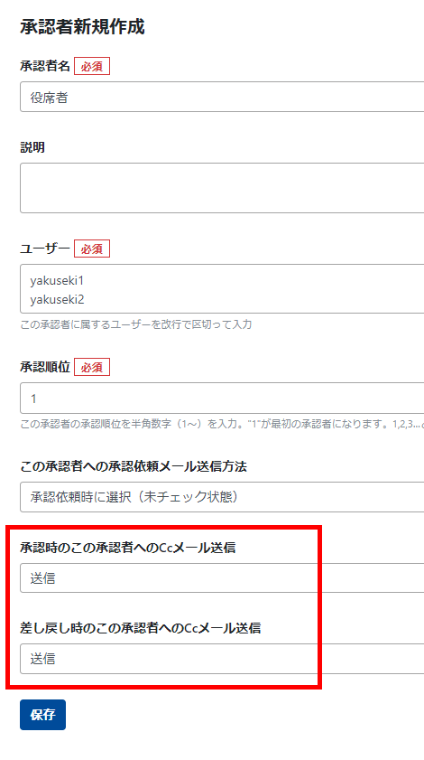Click the ユーザー field label
Viewport: 424px width, 760px height.
[45, 249]
